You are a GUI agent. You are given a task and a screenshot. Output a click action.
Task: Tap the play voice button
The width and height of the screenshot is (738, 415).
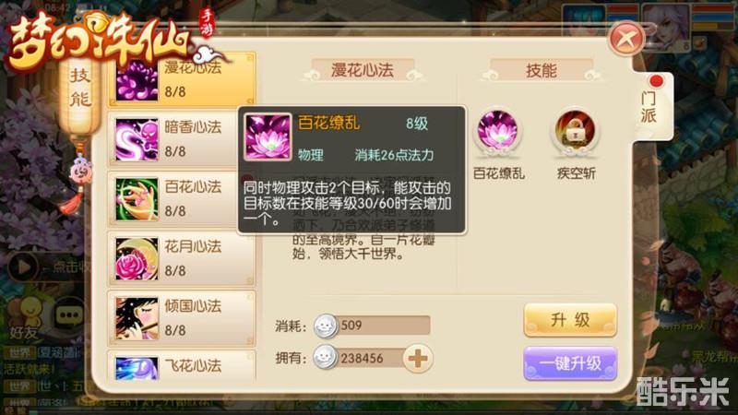click(x=22, y=267)
